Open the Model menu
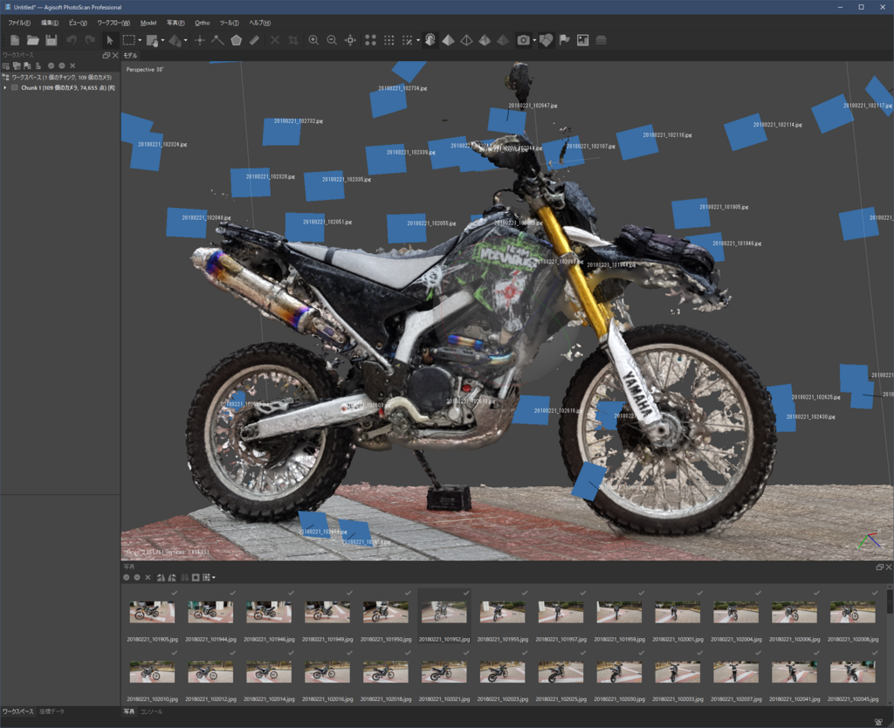Image resolution: width=894 pixels, height=728 pixels. [x=148, y=23]
